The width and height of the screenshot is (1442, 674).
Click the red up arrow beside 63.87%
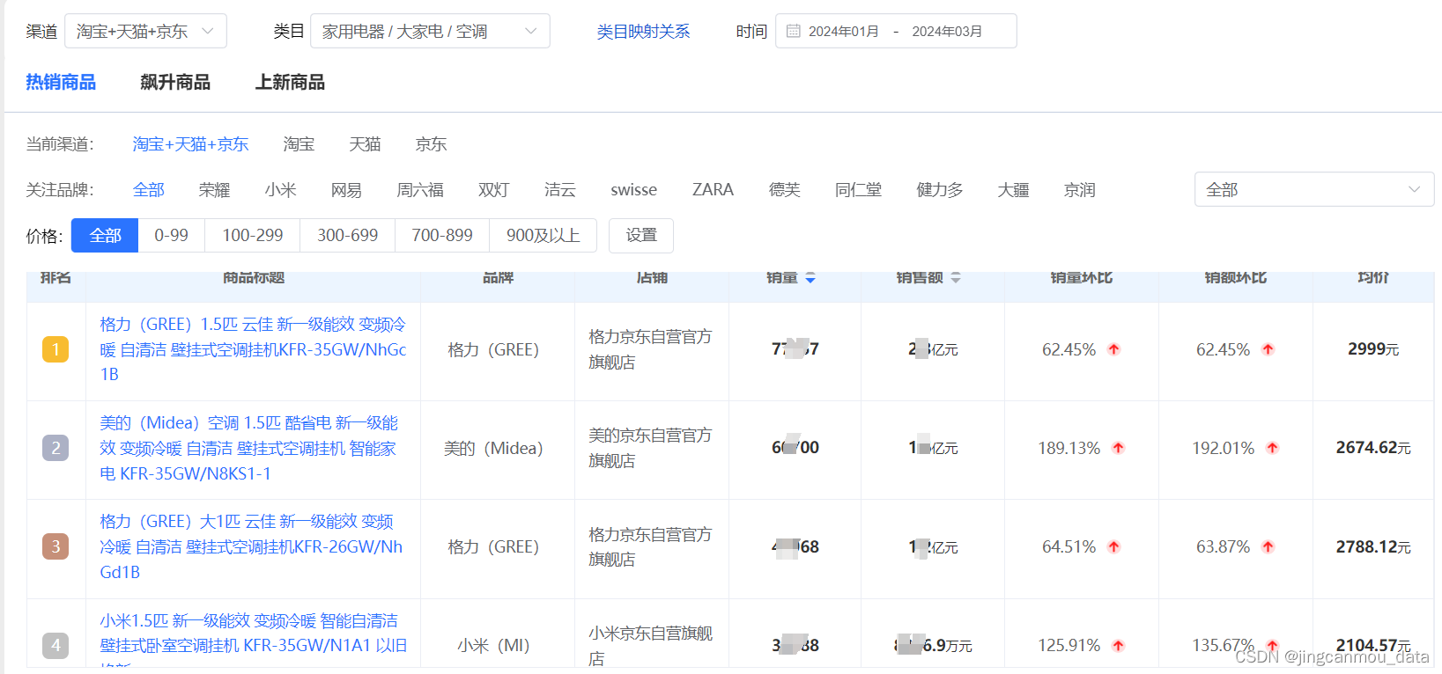tap(1268, 546)
